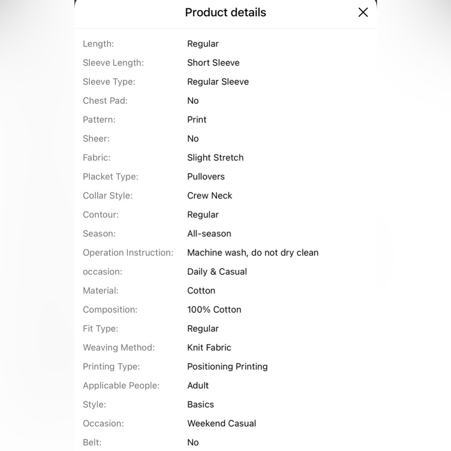Select the Sleeve Type label
Viewport: 451px width, 451px height.
(109, 82)
